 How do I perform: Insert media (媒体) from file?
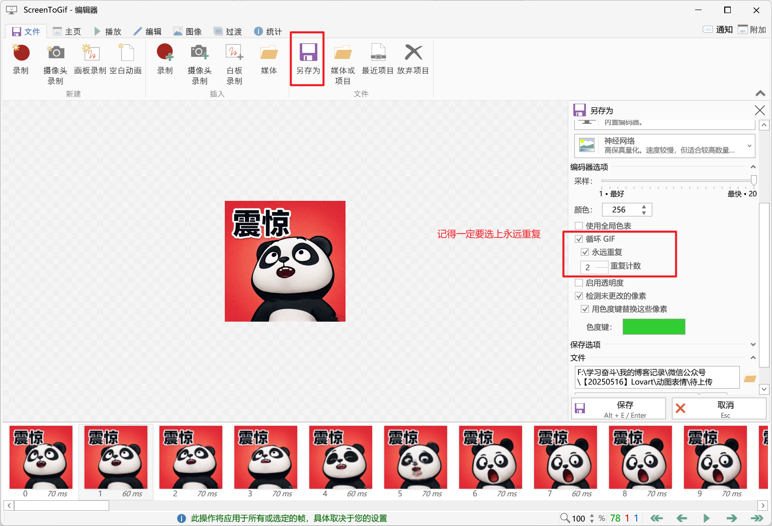pyautogui.click(x=269, y=60)
